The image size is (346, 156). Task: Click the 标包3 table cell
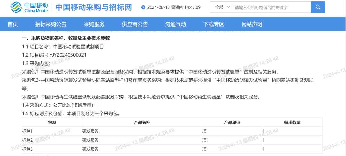(x=52, y=149)
